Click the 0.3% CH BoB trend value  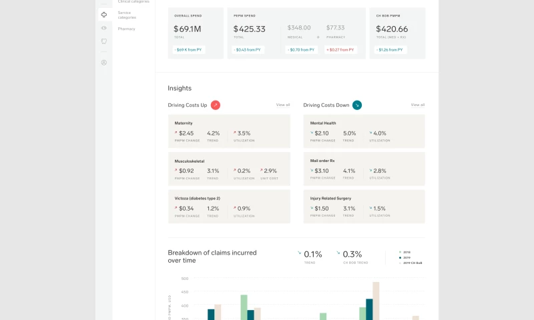coord(352,255)
